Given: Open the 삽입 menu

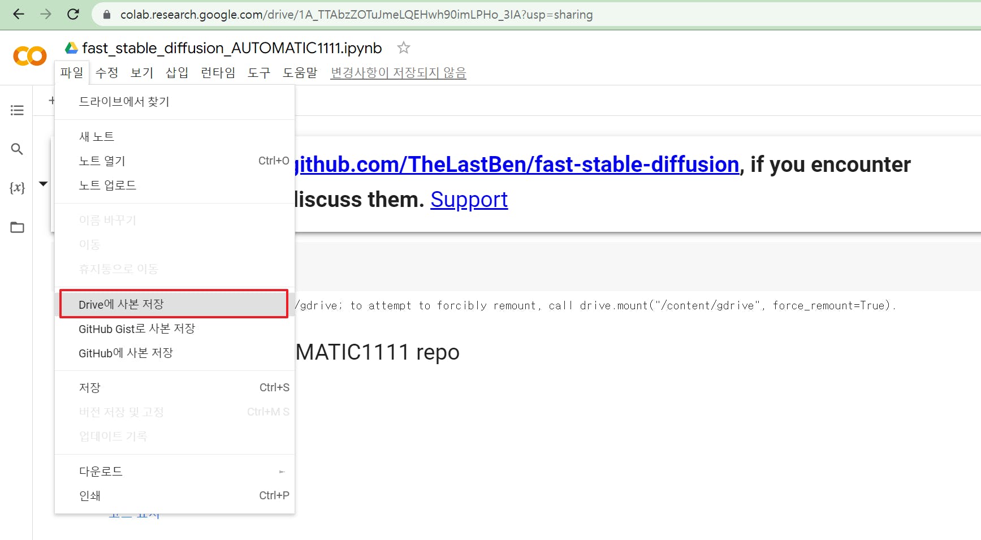Looking at the screenshot, I should click(x=177, y=72).
